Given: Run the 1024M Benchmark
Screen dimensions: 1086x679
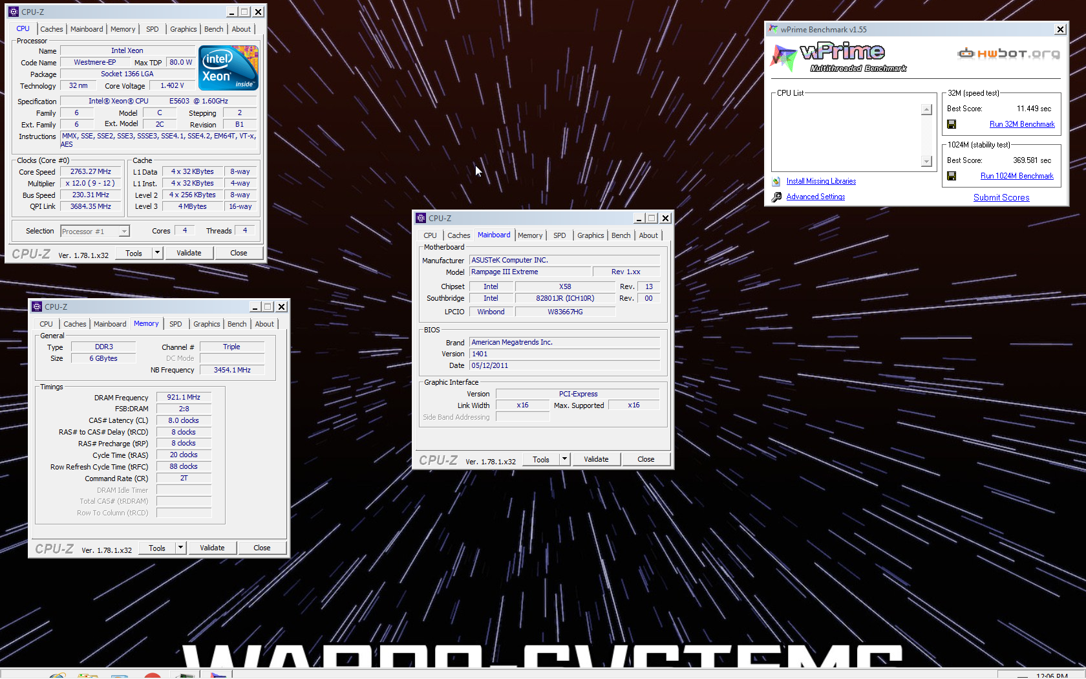Looking at the screenshot, I should (x=1017, y=176).
